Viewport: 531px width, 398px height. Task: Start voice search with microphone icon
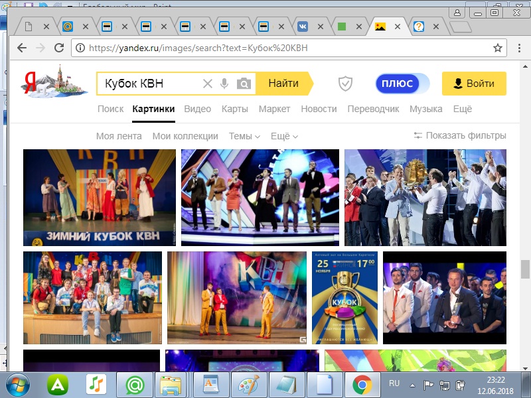(224, 84)
